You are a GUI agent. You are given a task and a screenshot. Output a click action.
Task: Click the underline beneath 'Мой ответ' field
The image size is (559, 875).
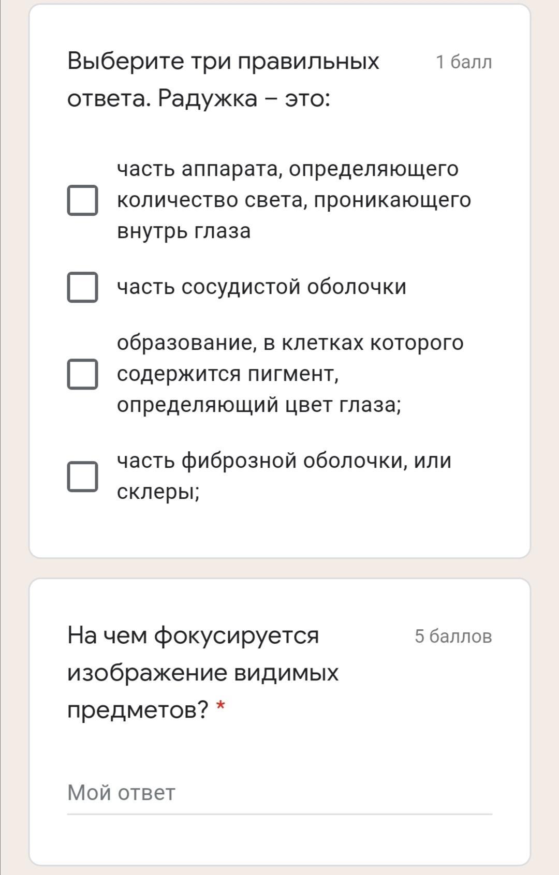coord(279,814)
